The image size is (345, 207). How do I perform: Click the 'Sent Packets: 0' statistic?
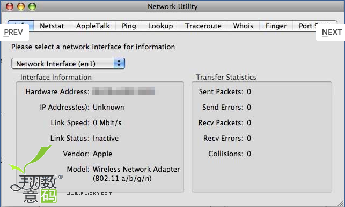[x=225, y=91]
